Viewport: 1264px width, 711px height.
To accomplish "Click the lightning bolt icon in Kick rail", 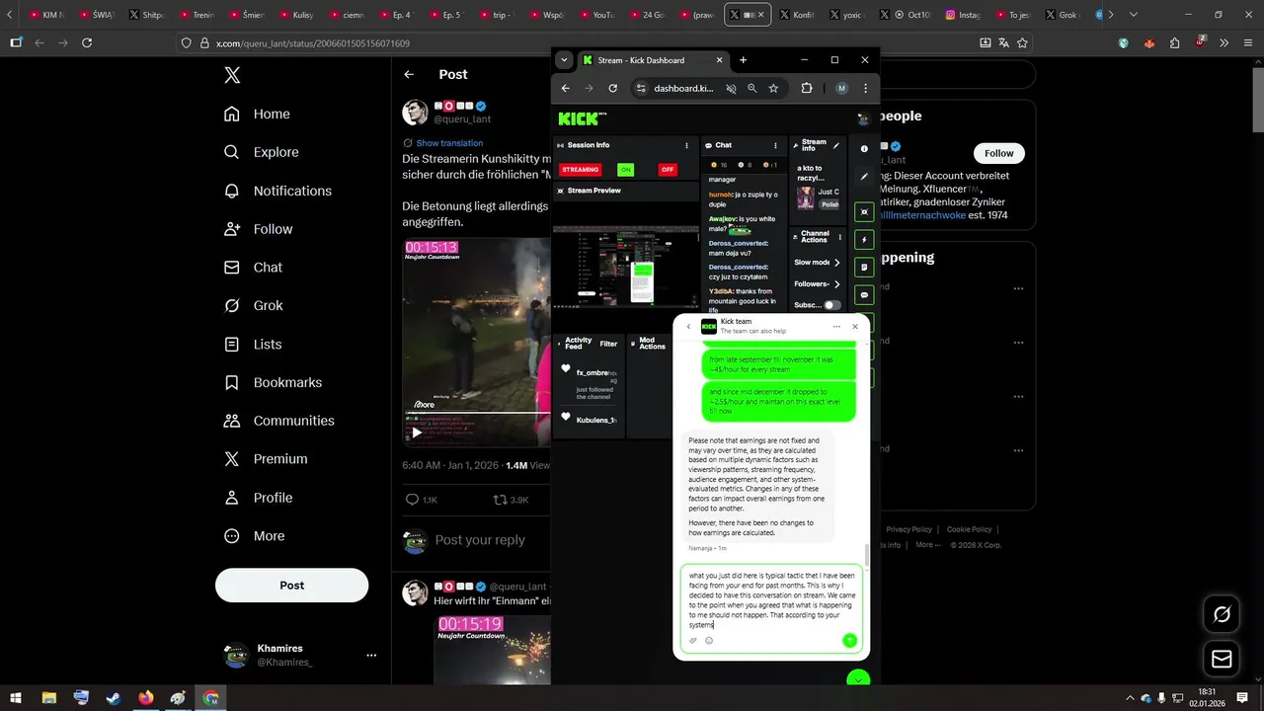I will (x=865, y=239).
